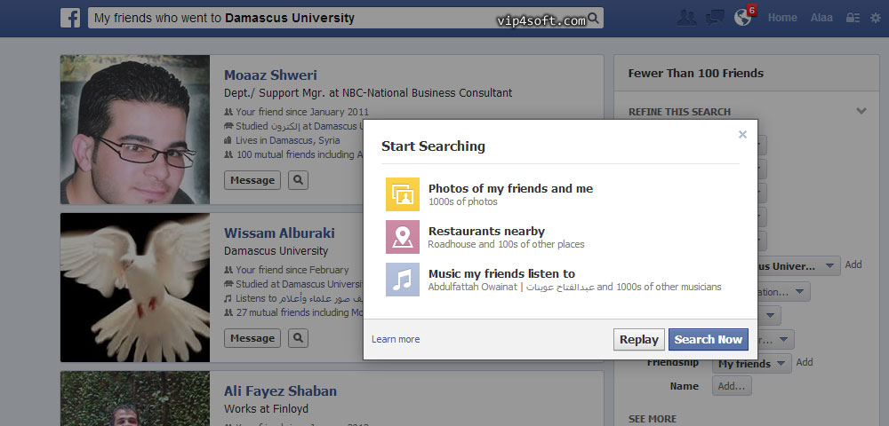Click Moaaz Shweri's profile photo

click(135, 130)
